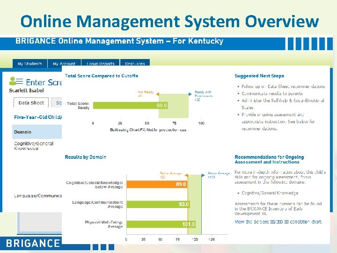Click the Language/Communication domain row

[38, 196]
